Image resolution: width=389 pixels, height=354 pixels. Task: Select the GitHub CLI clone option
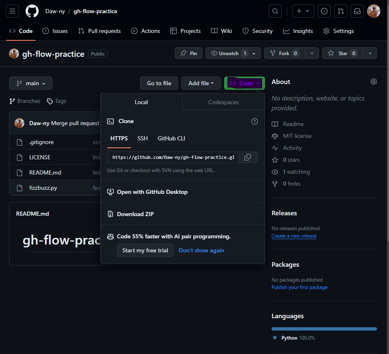point(171,138)
